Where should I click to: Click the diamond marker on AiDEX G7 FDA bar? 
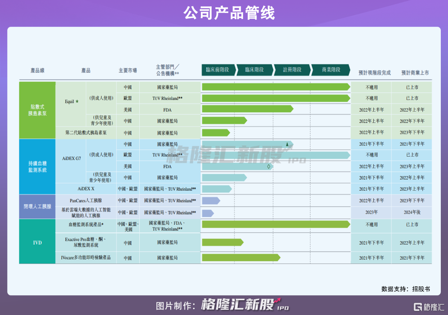coord(268,166)
